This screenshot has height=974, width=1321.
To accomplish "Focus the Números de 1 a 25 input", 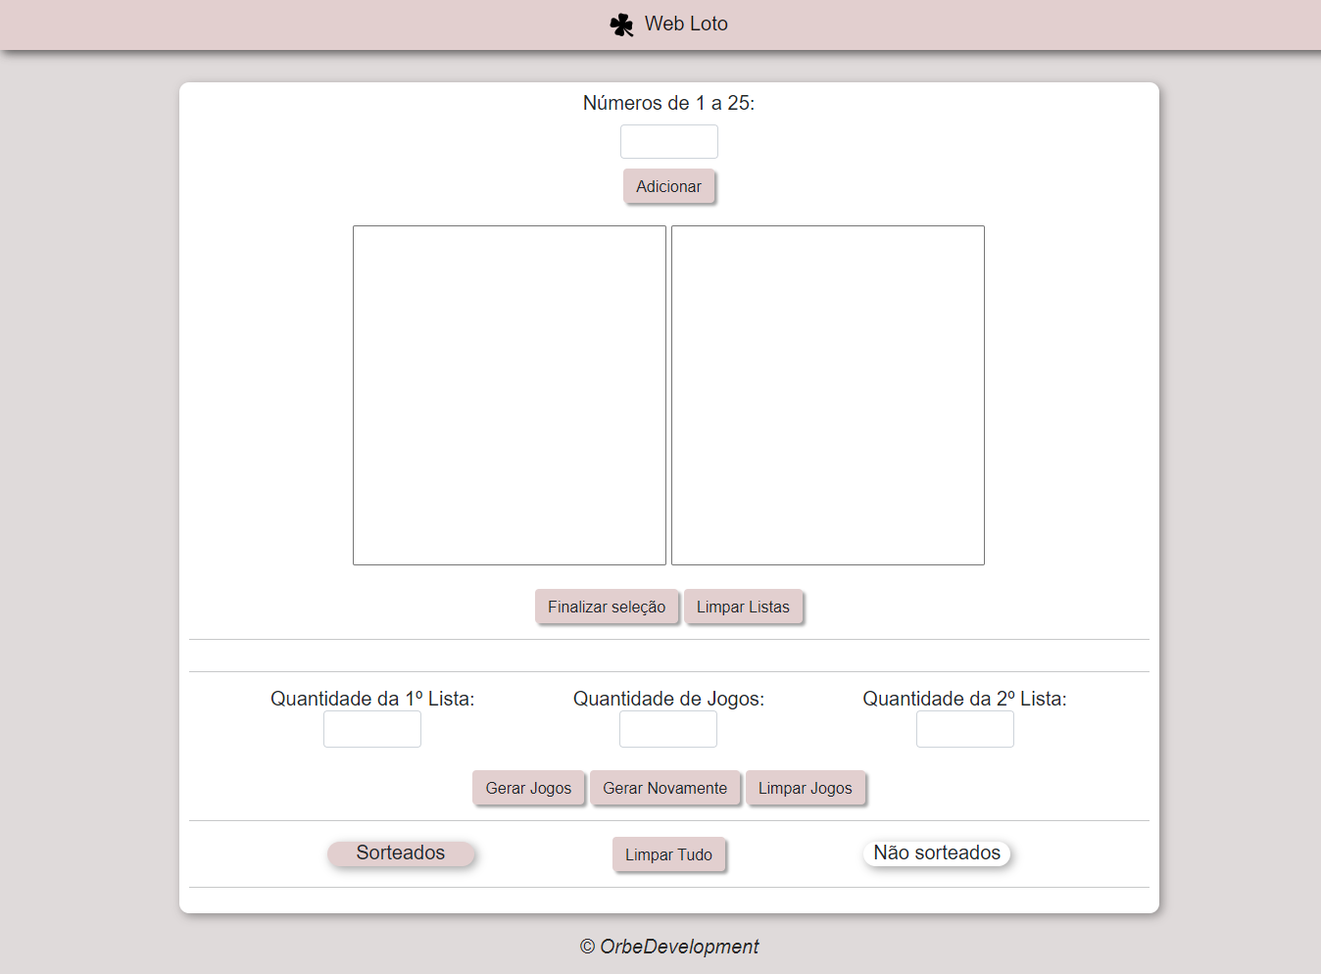I will point(669,141).
